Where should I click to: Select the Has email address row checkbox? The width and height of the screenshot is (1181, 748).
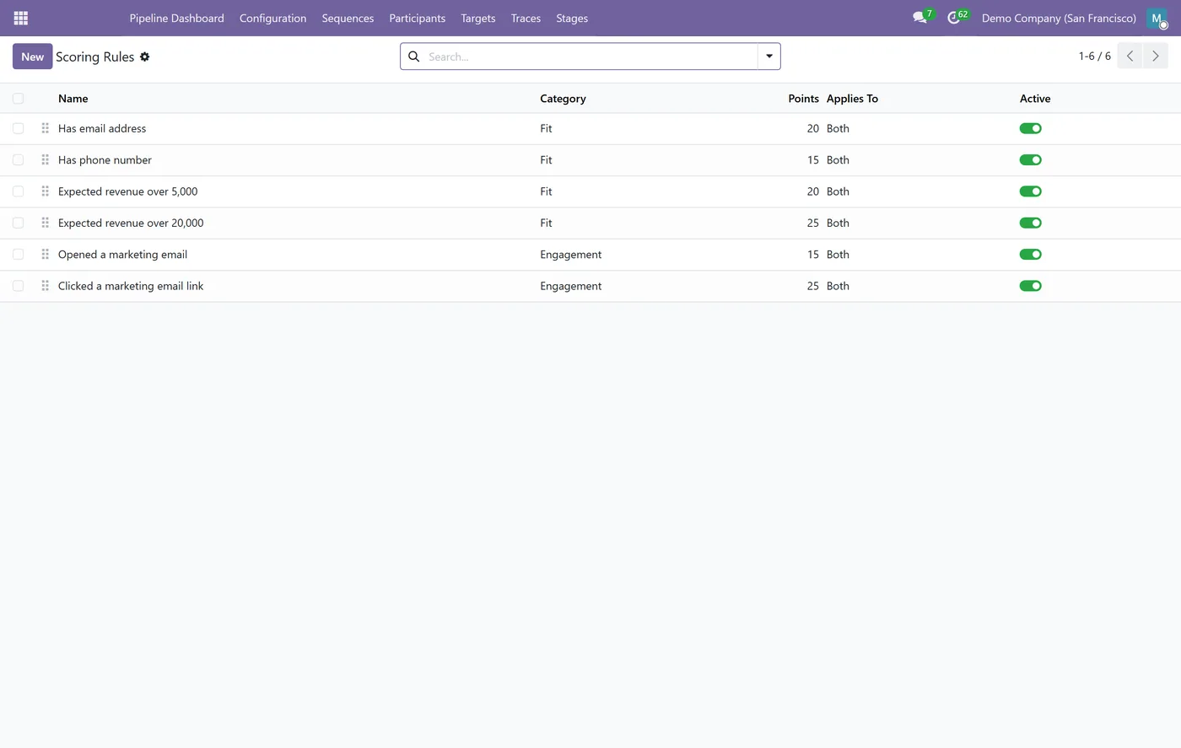pos(18,128)
